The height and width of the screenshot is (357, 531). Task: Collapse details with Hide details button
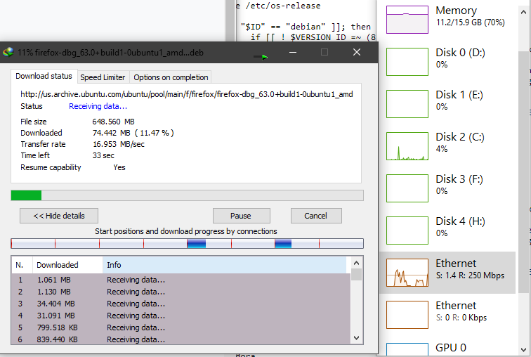(58, 216)
